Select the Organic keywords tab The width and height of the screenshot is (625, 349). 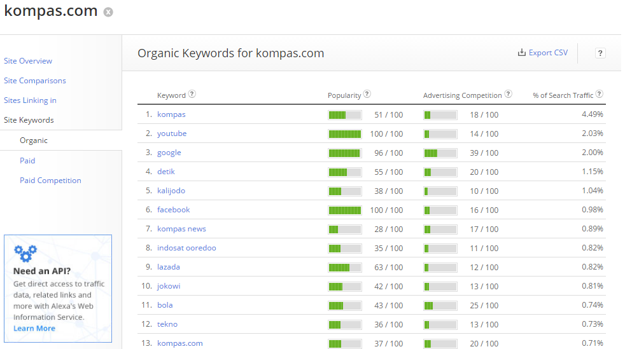tap(34, 140)
